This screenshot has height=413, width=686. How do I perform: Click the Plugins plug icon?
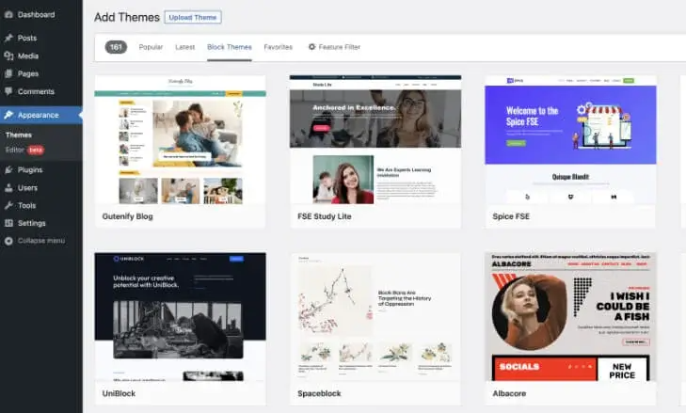click(8, 169)
